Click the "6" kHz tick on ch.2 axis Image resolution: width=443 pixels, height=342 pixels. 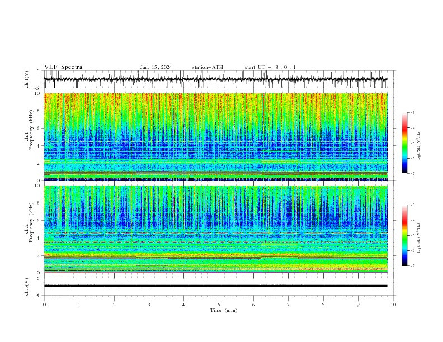[x=39, y=221]
